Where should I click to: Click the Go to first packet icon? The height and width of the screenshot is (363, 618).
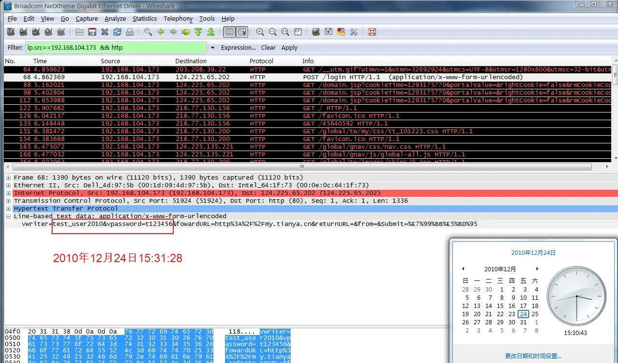(198, 32)
